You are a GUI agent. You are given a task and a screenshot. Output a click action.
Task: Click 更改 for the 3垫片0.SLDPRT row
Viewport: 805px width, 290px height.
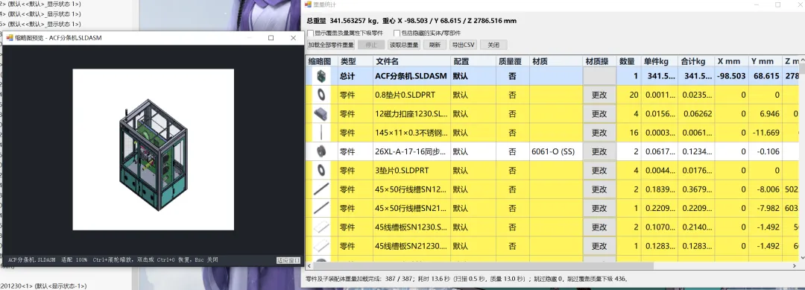pos(599,171)
